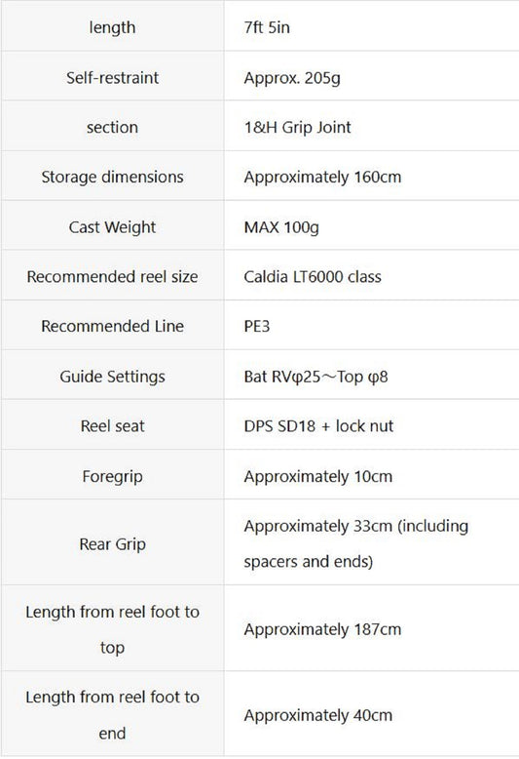Click the 'section' label cell
This screenshot has height=759, width=519.
tap(112, 127)
